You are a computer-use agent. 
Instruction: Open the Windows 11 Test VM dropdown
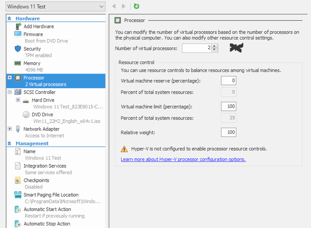click(102, 7)
